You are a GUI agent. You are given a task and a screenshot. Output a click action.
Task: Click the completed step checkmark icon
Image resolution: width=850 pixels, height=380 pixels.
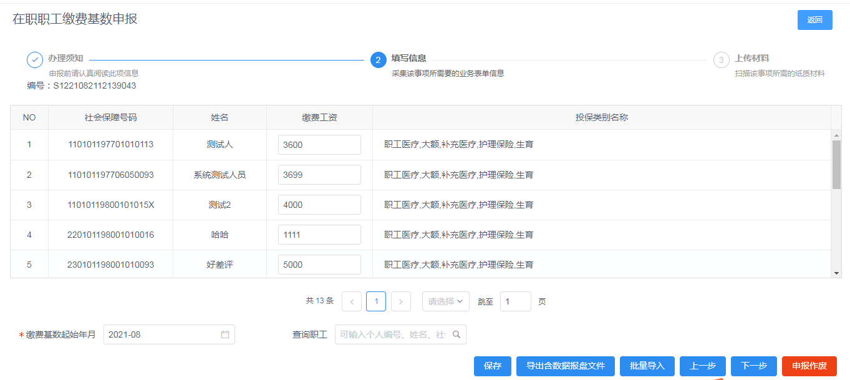click(35, 60)
